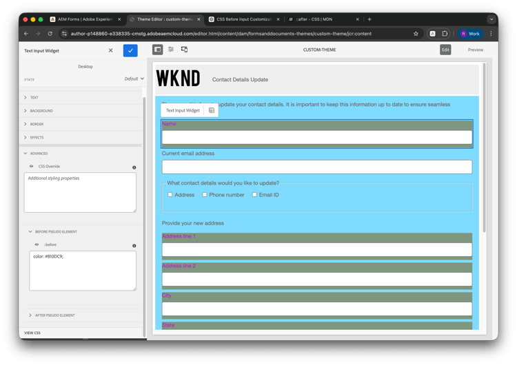View site information icon in address bar
Image resolution: width=517 pixels, height=365 pixels.
64,34
